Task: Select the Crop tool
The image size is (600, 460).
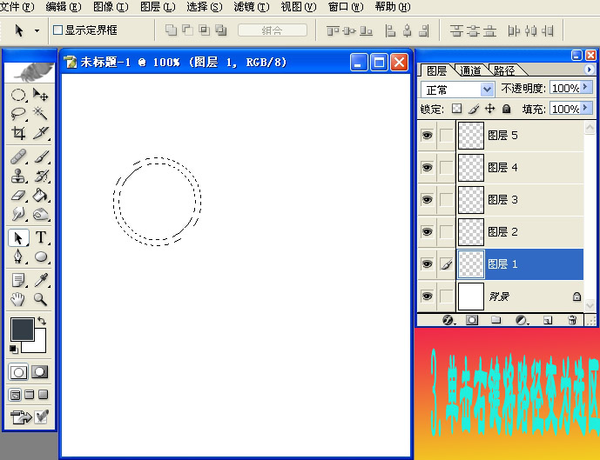Action: pos(18,133)
